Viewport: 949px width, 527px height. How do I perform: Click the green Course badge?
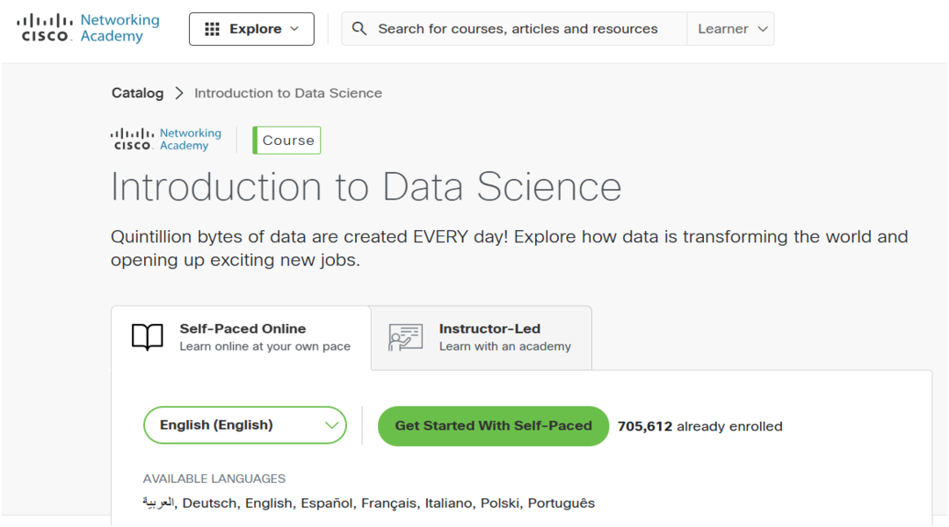pos(287,141)
